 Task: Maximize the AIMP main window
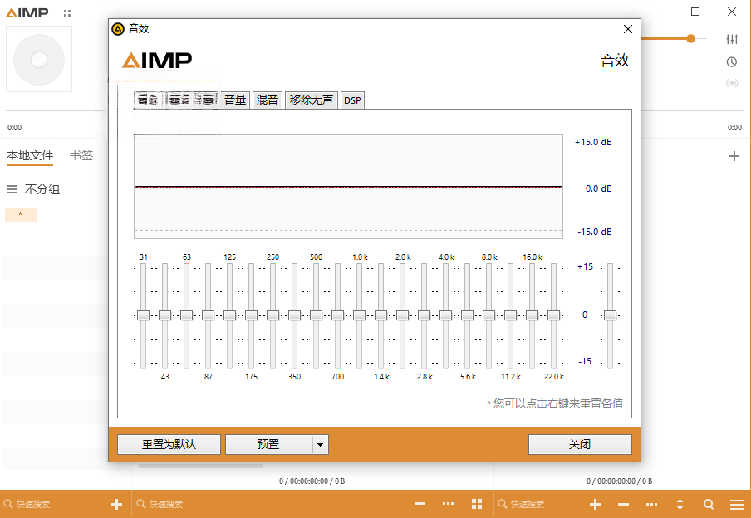click(695, 12)
